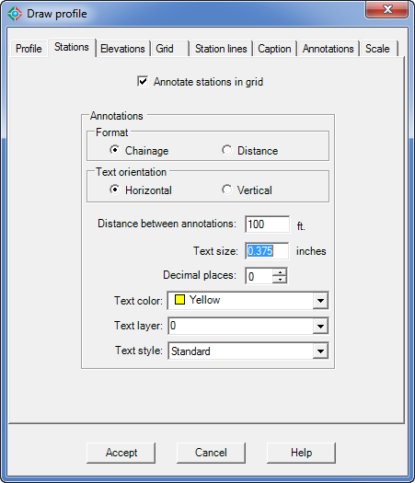Viewport: 415px width, 483px height.
Task: Switch to the Caption tab
Action: (274, 49)
